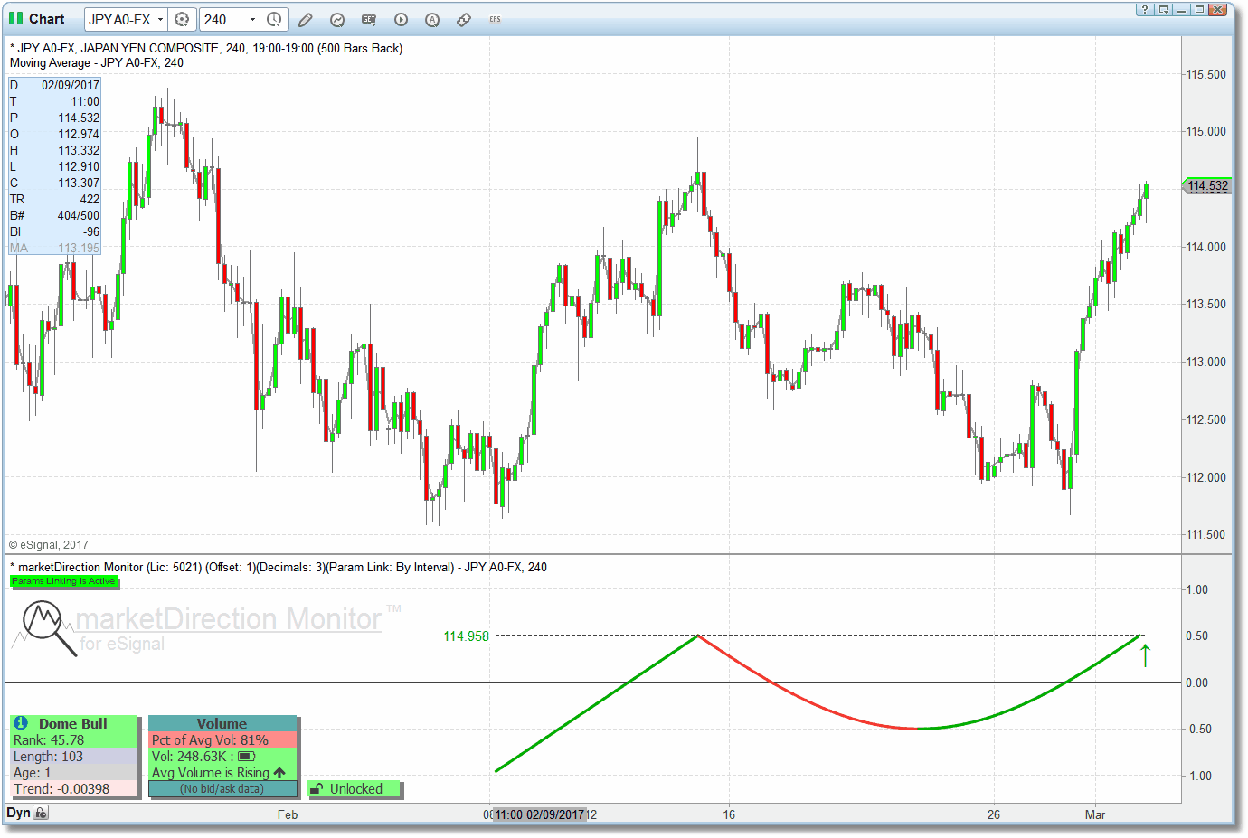Open the EFS scripts menu

[x=495, y=19]
